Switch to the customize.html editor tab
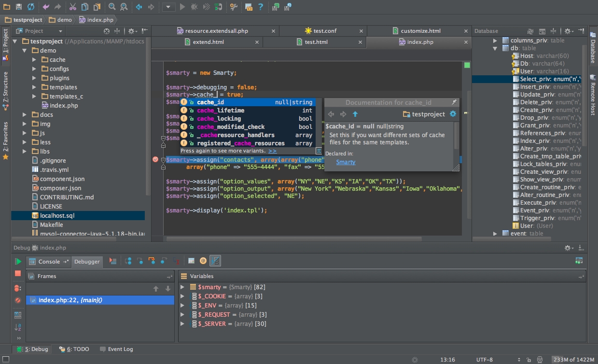 pos(420,31)
